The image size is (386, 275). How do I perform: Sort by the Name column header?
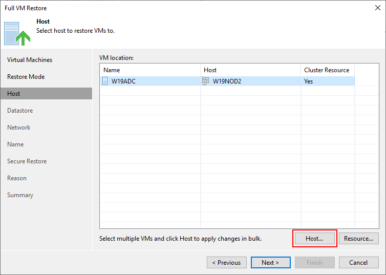click(x=150, y=70)
